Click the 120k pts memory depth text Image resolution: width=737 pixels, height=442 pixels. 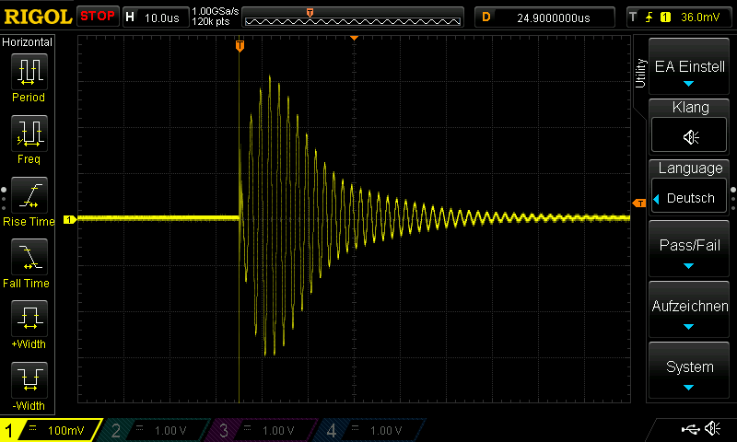click(211, 21)
